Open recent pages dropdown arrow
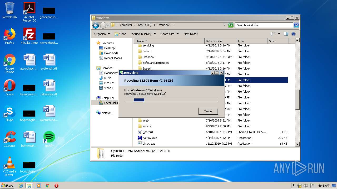The width and height of the screenshot is (337, 189). [x=108, y=25]
